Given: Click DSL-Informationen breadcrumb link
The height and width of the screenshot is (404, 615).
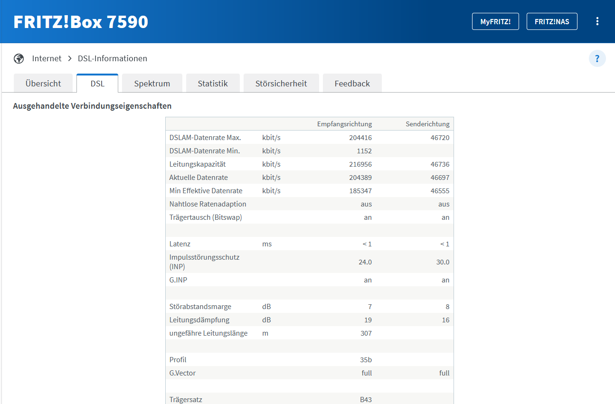Looking at the screenshot, I should coord(113,58).
